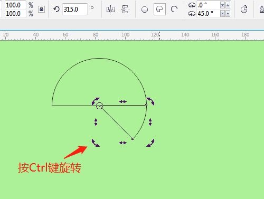The height and width of the screenshot is (199, 264).
Task: Click the rotation angle icon beside 315.0
Action: tap(56, 9)
